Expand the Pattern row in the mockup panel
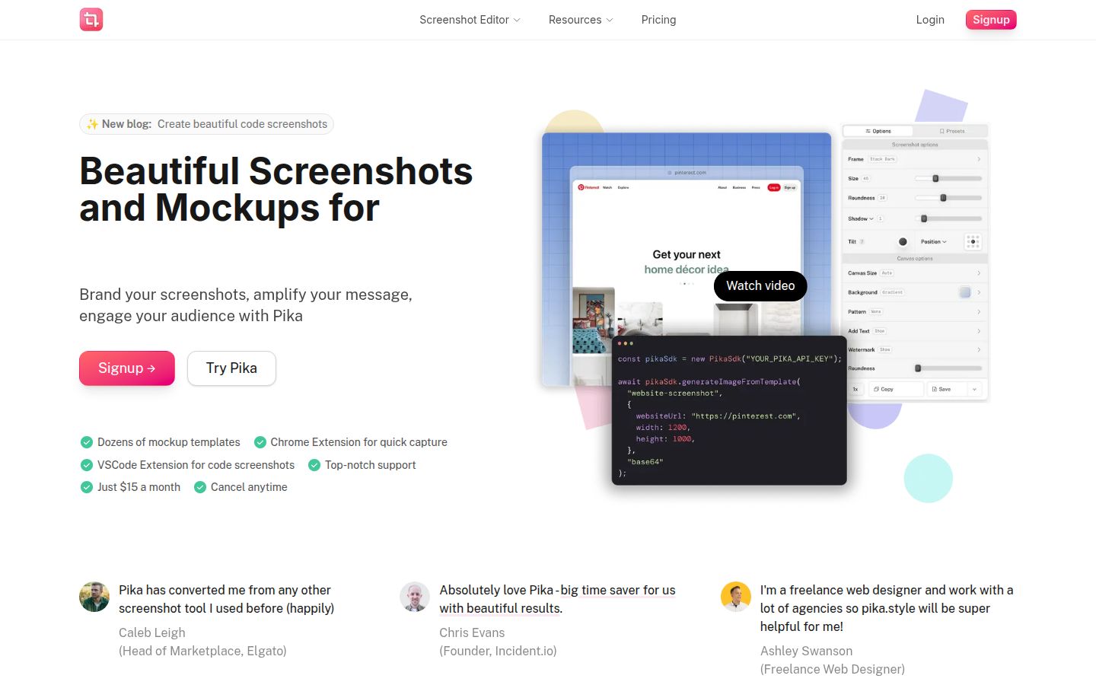 coord(915,311)
